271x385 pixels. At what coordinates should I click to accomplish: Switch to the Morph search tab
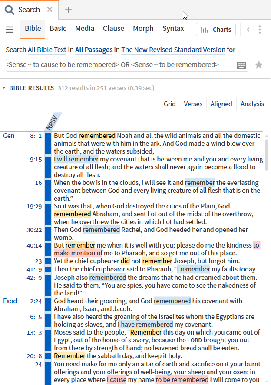[x=143, y=28]
